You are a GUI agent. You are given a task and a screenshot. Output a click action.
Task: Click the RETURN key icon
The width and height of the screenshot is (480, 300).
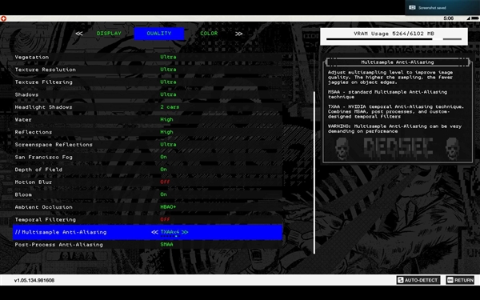pos(450,280)
